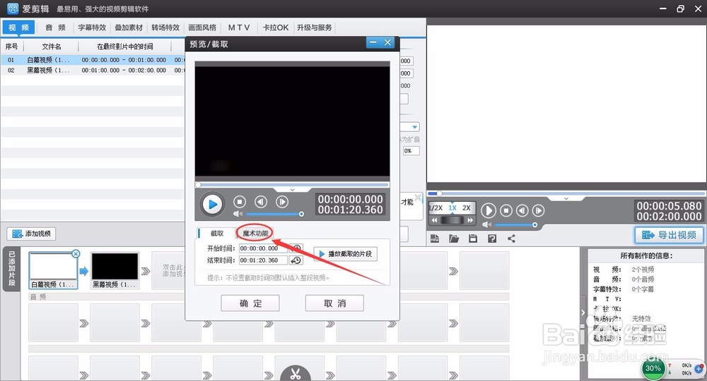Stop playback in the preview dialog
The width and height of the screenshot is (707, 381).
click(240, 202)
